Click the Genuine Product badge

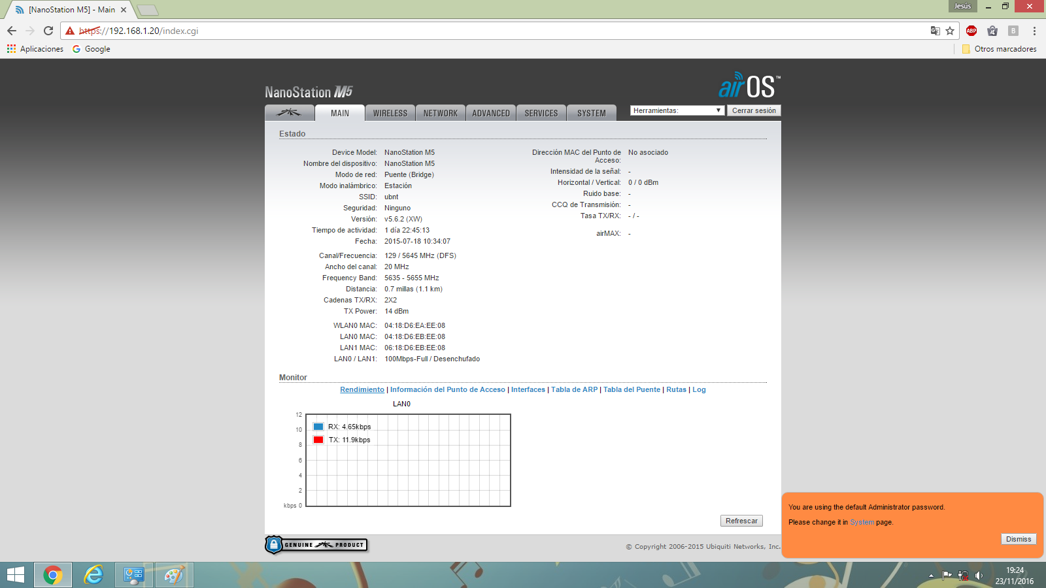[x=316, y=544]
